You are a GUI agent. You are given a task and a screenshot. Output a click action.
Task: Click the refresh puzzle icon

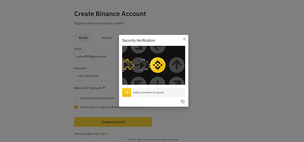[x=183, y=102]
